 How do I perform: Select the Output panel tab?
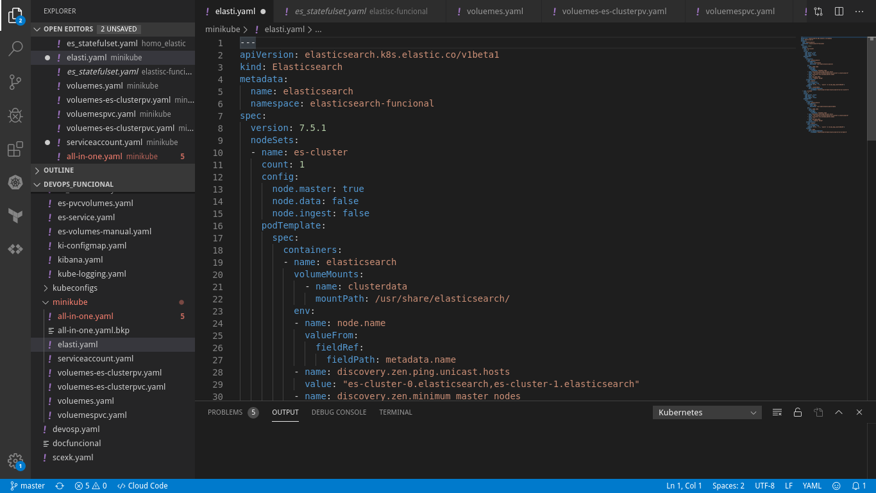coord(285,412)
